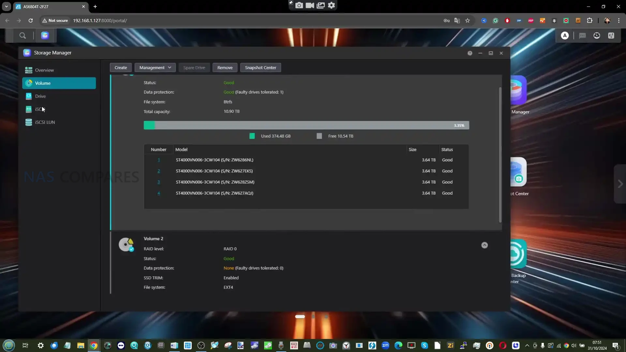Screen dimensions: 626x352
Task: Open iSCSI LUN in the sidebar
Action: pos(45,122)
